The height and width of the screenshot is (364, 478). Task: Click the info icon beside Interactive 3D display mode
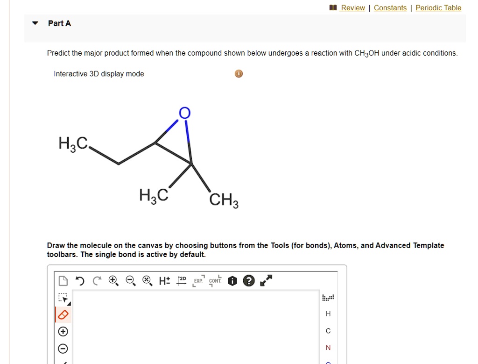tap(239, 73)
